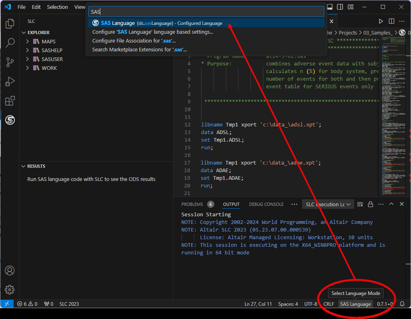Switch to the Debug Console tab

[x=266, y=204]
